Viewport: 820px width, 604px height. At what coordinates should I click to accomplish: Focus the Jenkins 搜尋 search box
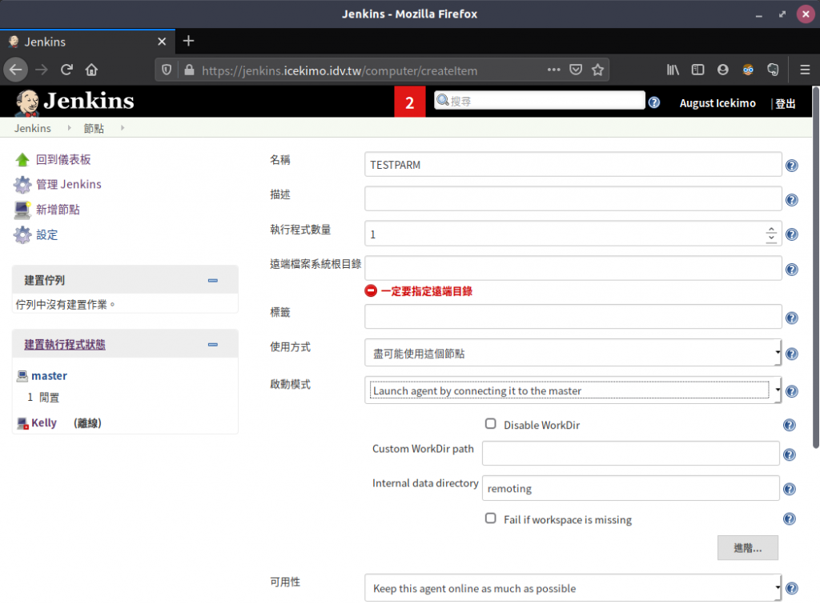(x=539, y=101)
